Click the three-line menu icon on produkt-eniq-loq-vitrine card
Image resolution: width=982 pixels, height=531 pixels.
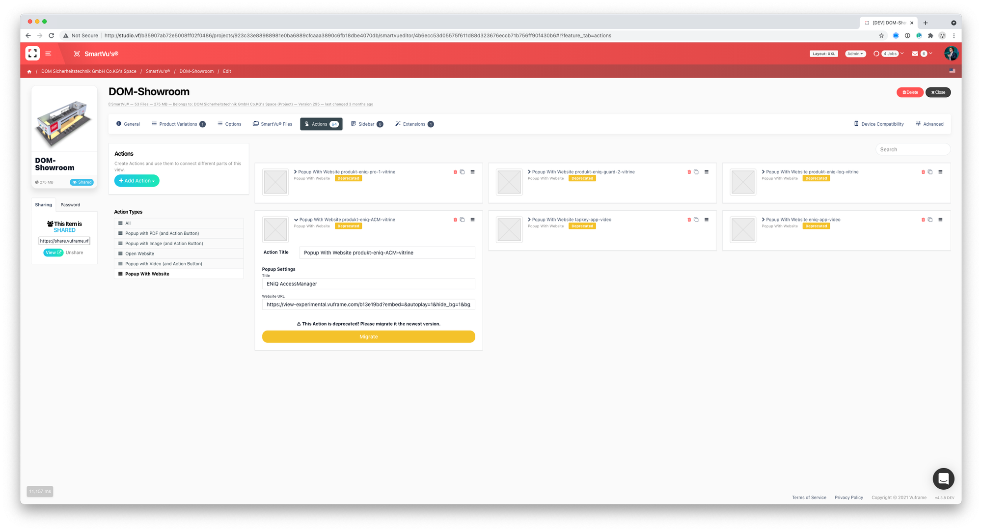click(940, 172)
